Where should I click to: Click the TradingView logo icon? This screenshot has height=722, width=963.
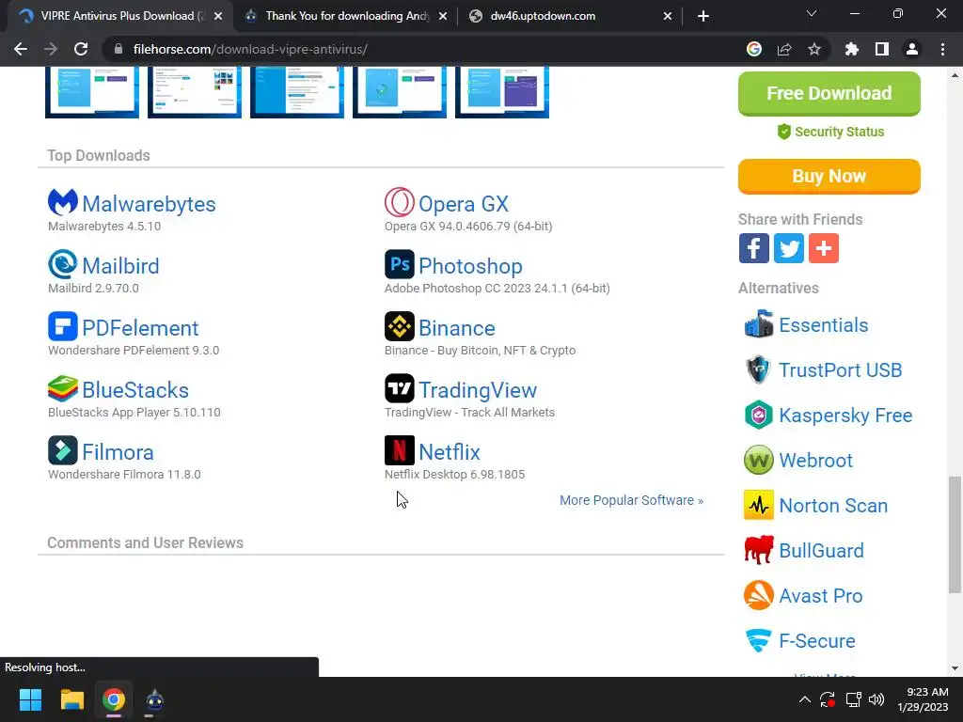click(399, 388)
